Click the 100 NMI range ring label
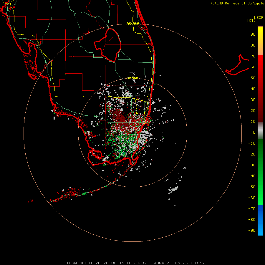The image size is (265, 265). pyautogui.click(x=132, y=24)
